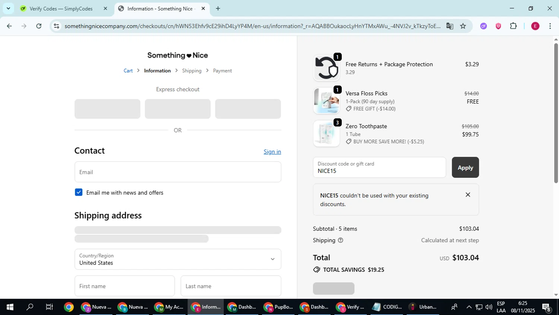Click the ESP LAA language indicator

(x=501, y=307)
